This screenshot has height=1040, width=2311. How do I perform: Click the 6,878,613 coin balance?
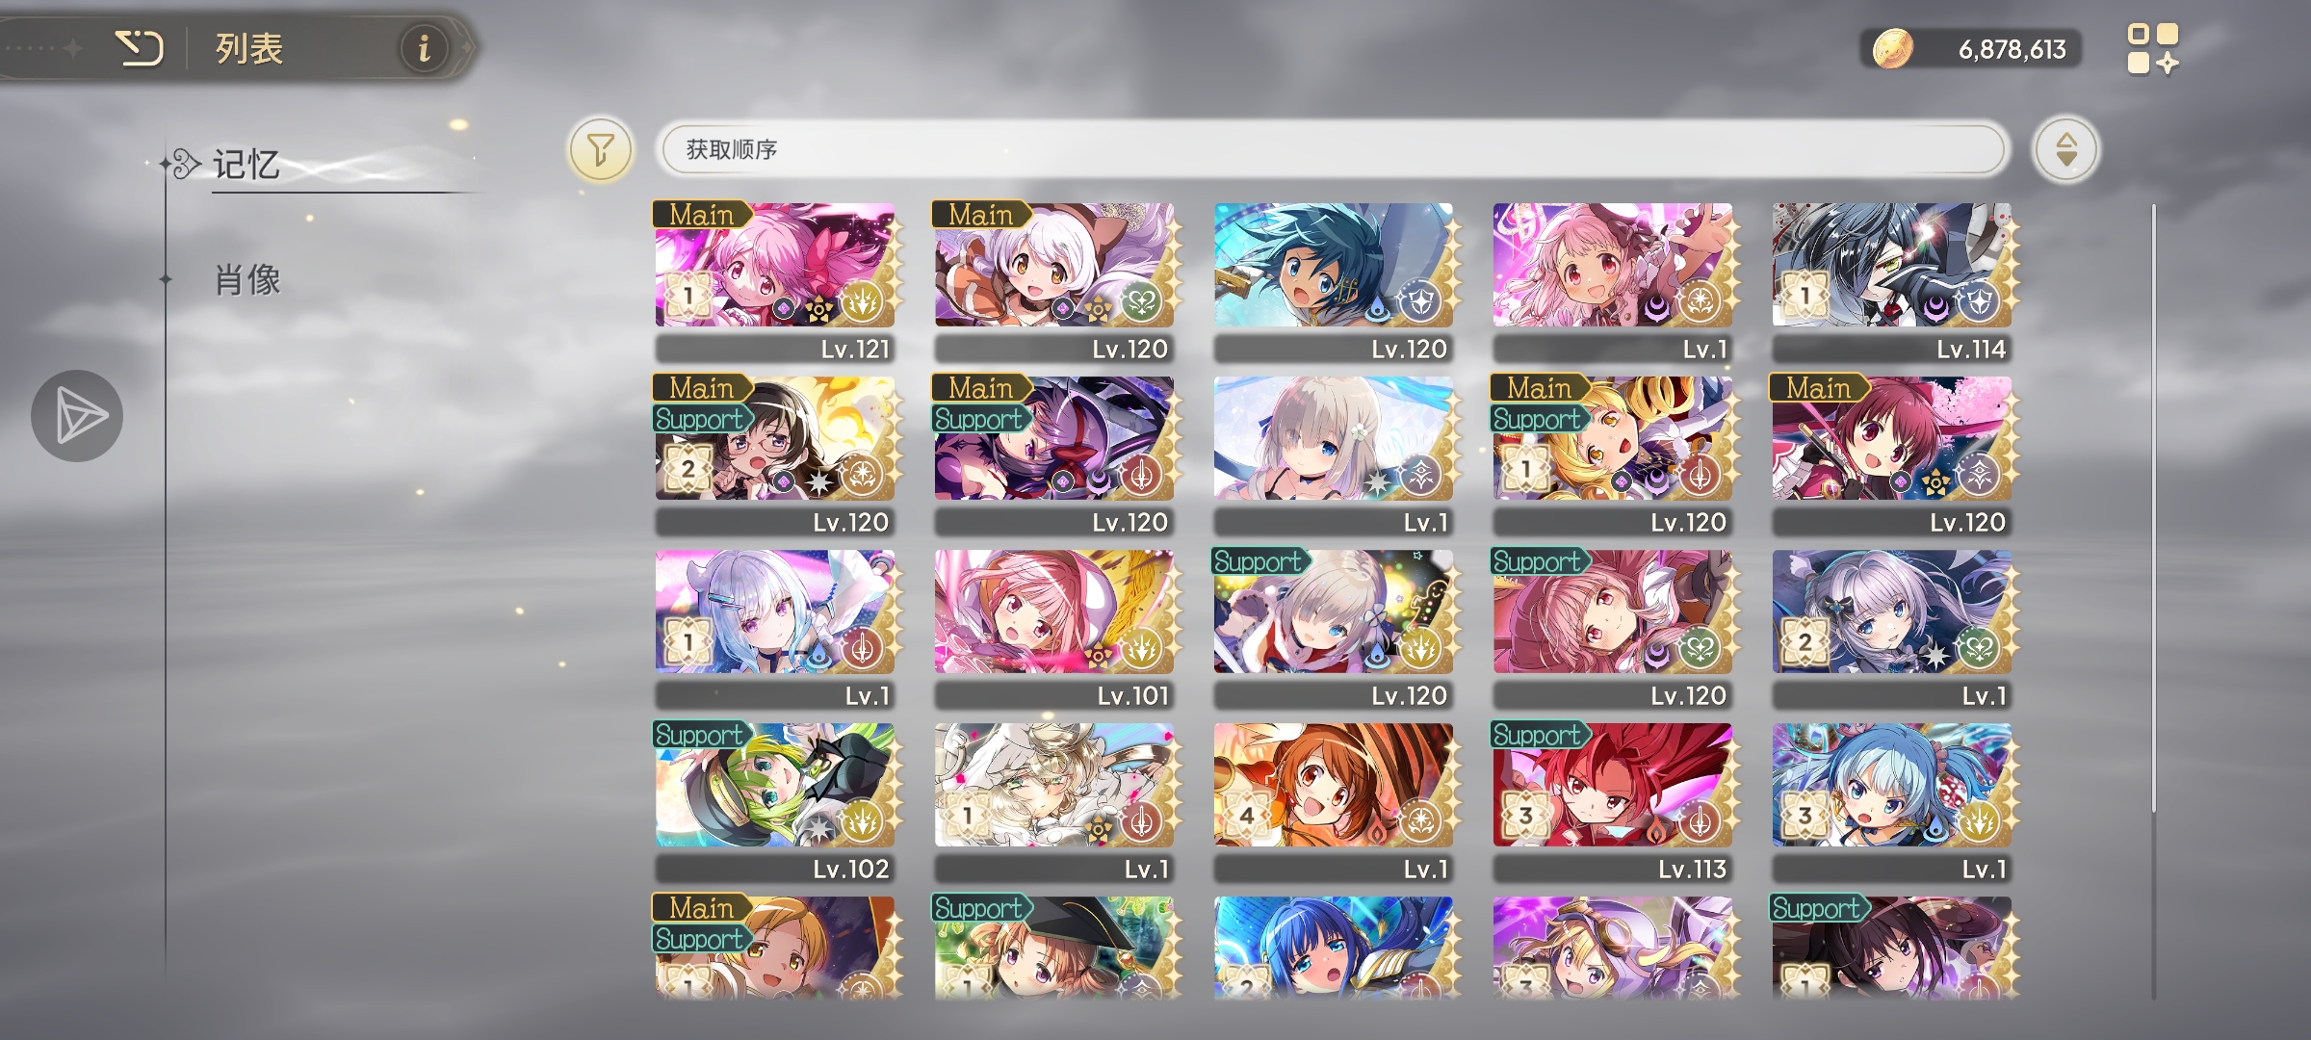click(2012, 49)
